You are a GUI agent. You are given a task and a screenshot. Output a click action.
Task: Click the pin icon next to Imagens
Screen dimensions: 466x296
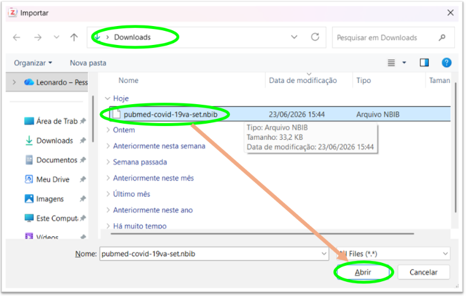point(83,199)
